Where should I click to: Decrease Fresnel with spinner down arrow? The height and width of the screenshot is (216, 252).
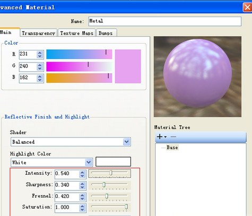point(82,199)
